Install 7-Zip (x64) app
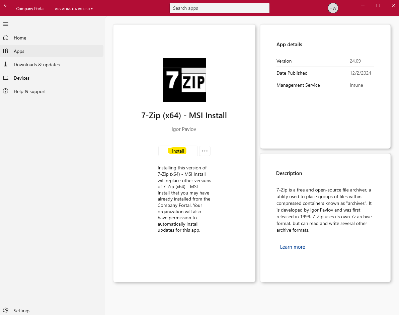The width and height of the screenshot is (399, 315). (178, 151)
